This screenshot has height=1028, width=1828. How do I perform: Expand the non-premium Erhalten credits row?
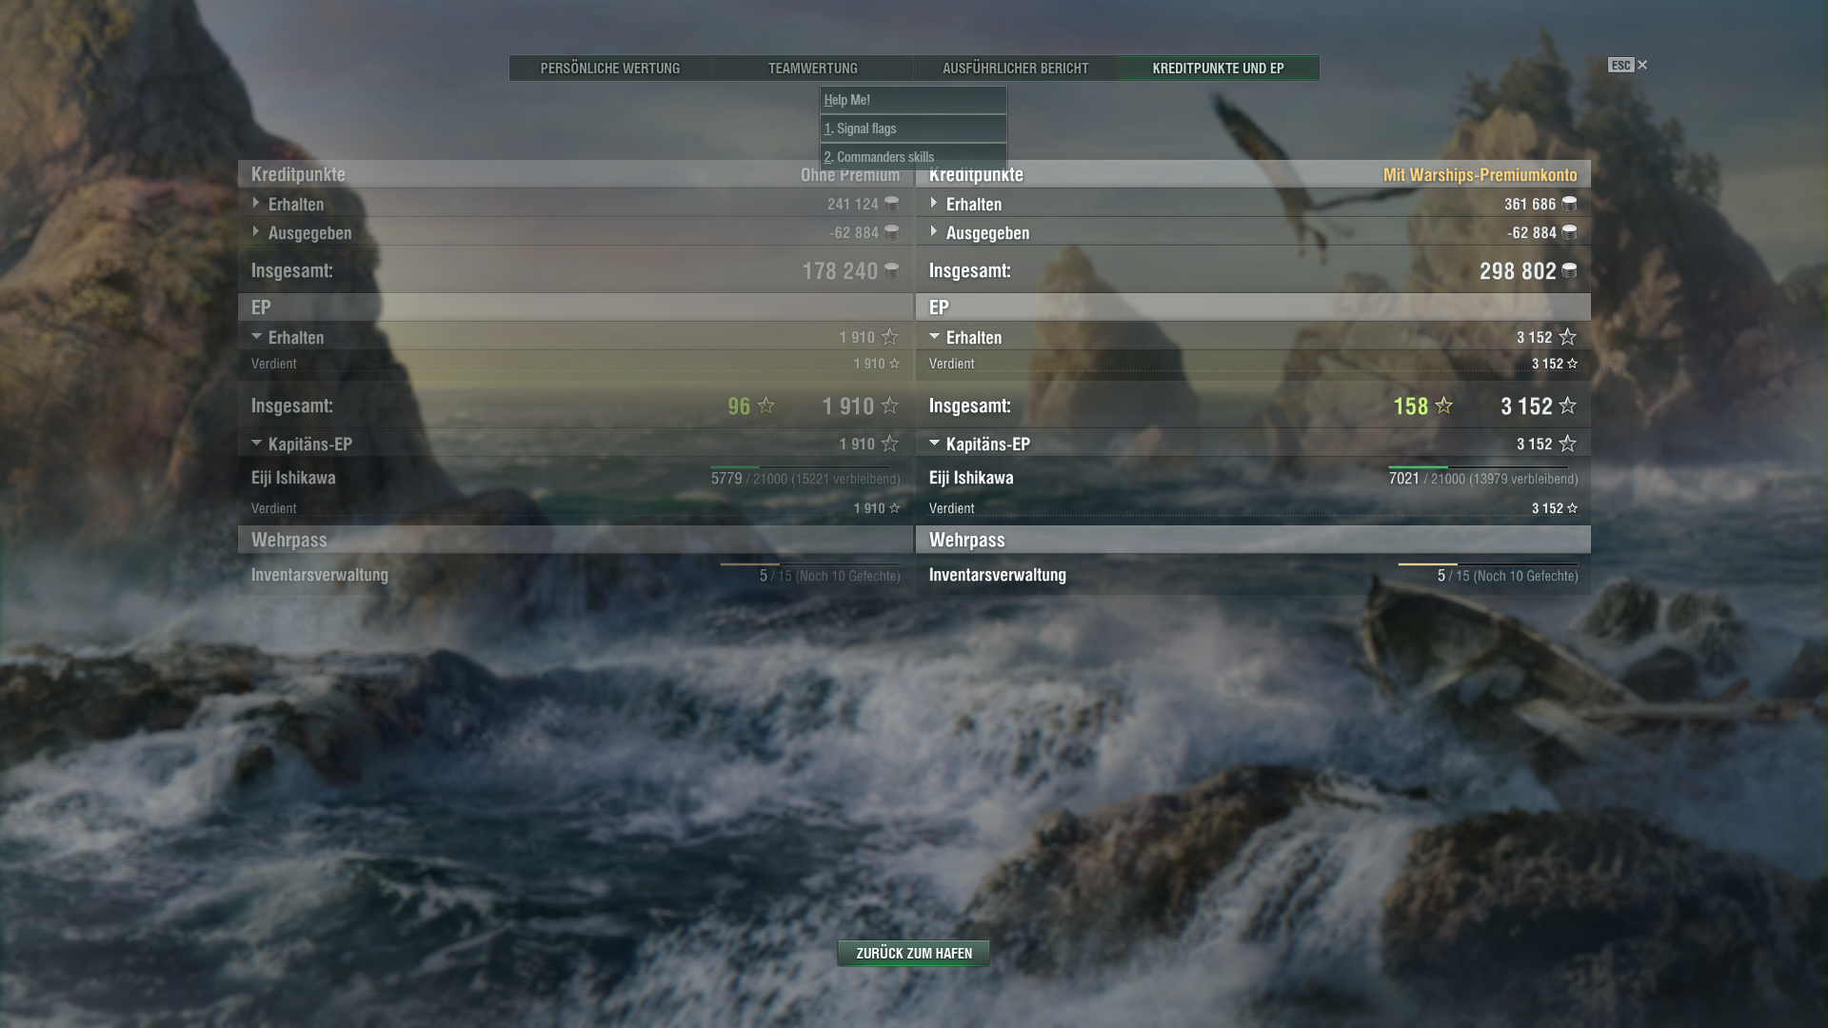256,204
